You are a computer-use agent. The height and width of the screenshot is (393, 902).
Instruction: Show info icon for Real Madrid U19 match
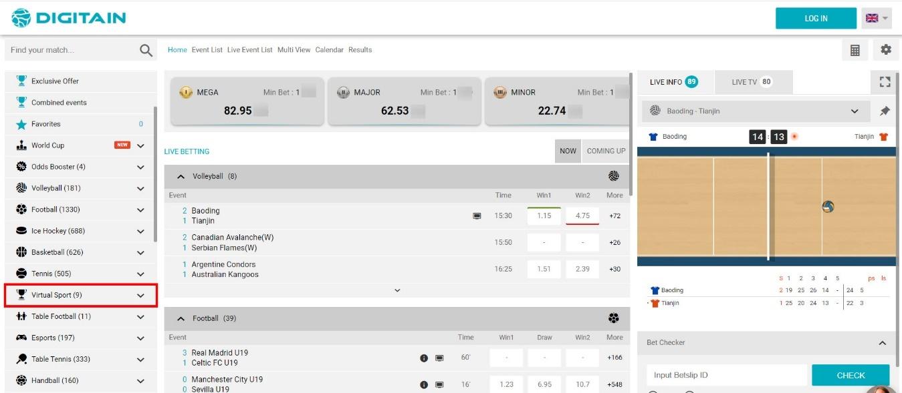tap(423, 358)
